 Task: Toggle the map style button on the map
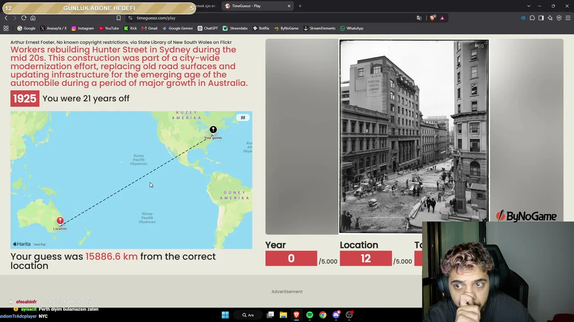(x=243, y=118)
